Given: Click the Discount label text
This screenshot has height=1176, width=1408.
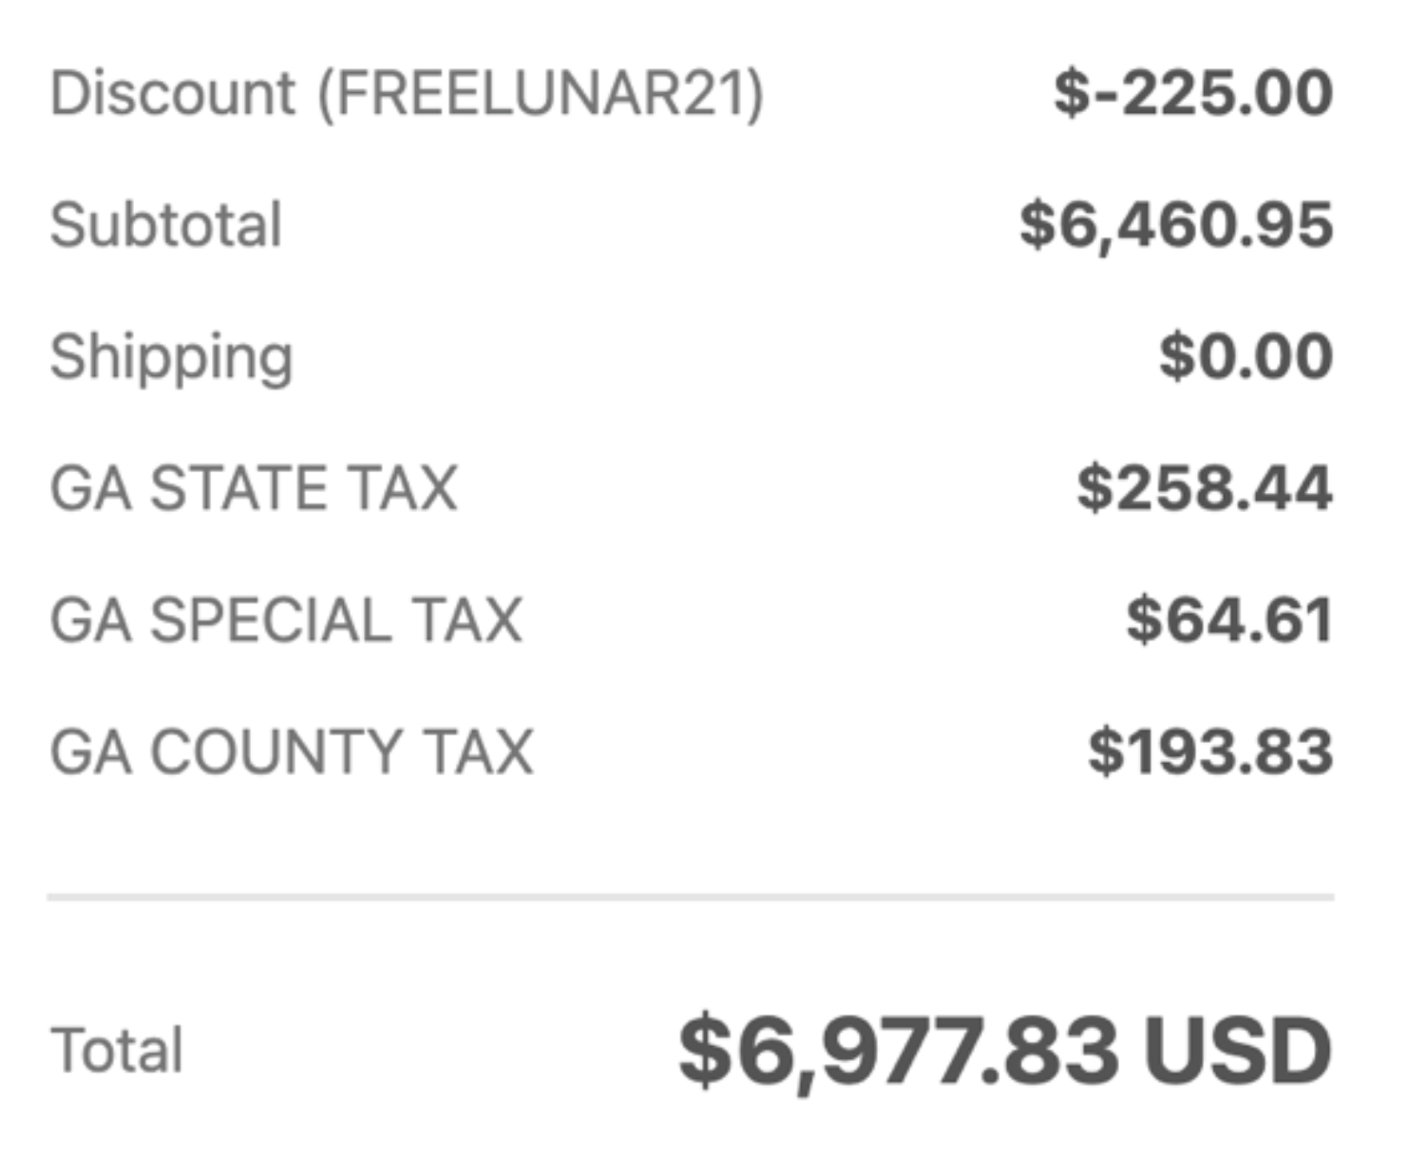Looking at the screenshot, I should coord(173,94).
